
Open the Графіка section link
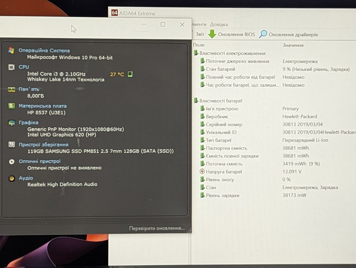(x=28, y=122)
